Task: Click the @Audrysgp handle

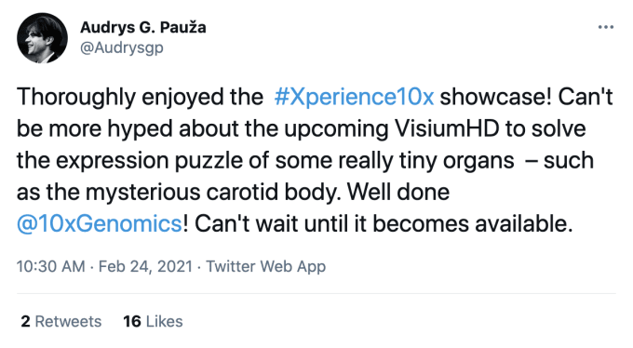Action: click(122, 47)
